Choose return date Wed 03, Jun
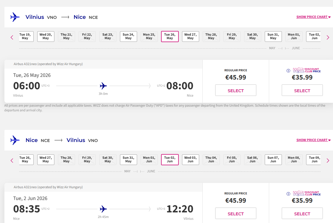Image resolution: width=333 pixels, height=223 pixels. (x=190, y=160)
